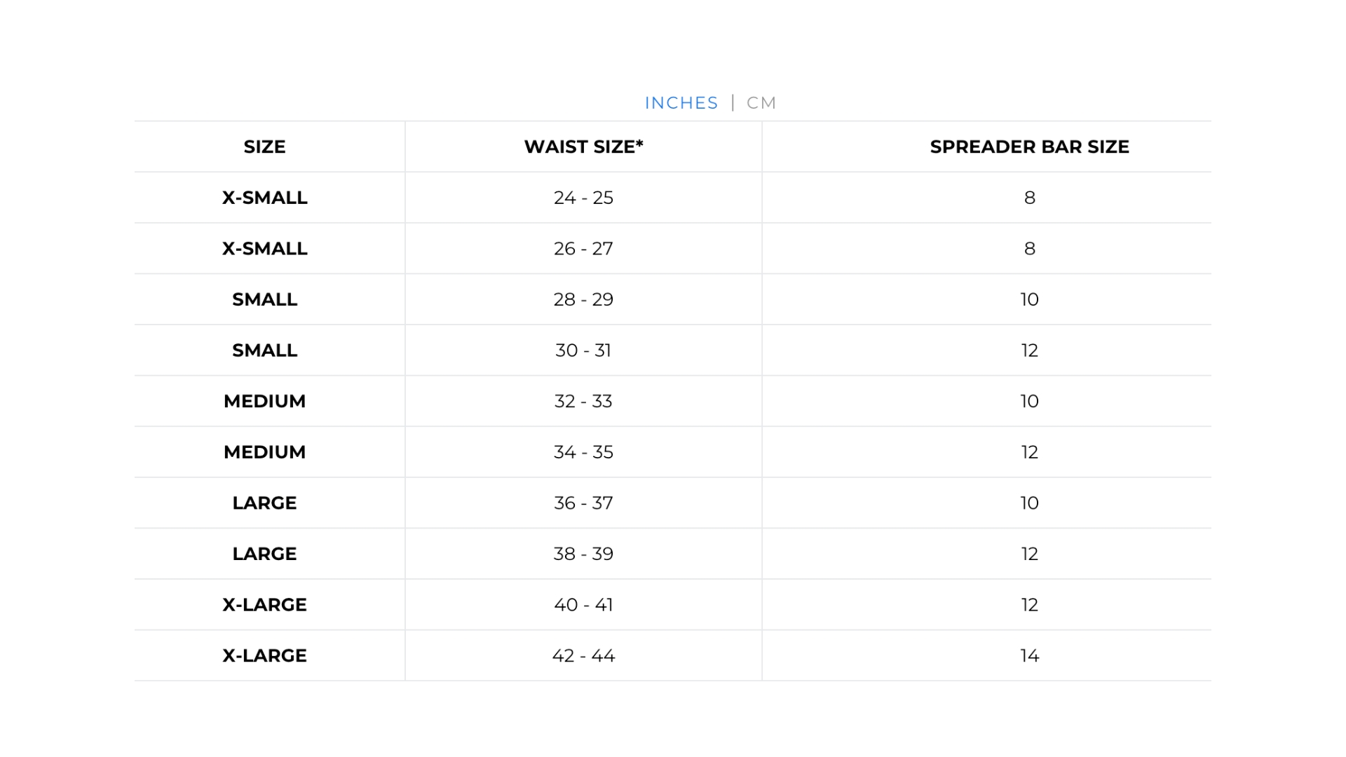Select the X-SMALL row with waist 24 - 25
This screenshot has width=1346, height=757.
coord(264,198)
